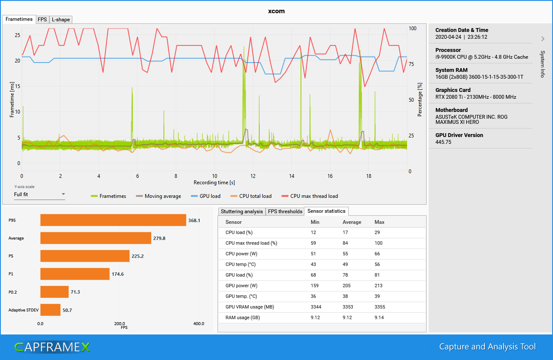This screenshot has width=553, height=360.
Task: Select the Frametimes tab
Action: click(19, 19)
